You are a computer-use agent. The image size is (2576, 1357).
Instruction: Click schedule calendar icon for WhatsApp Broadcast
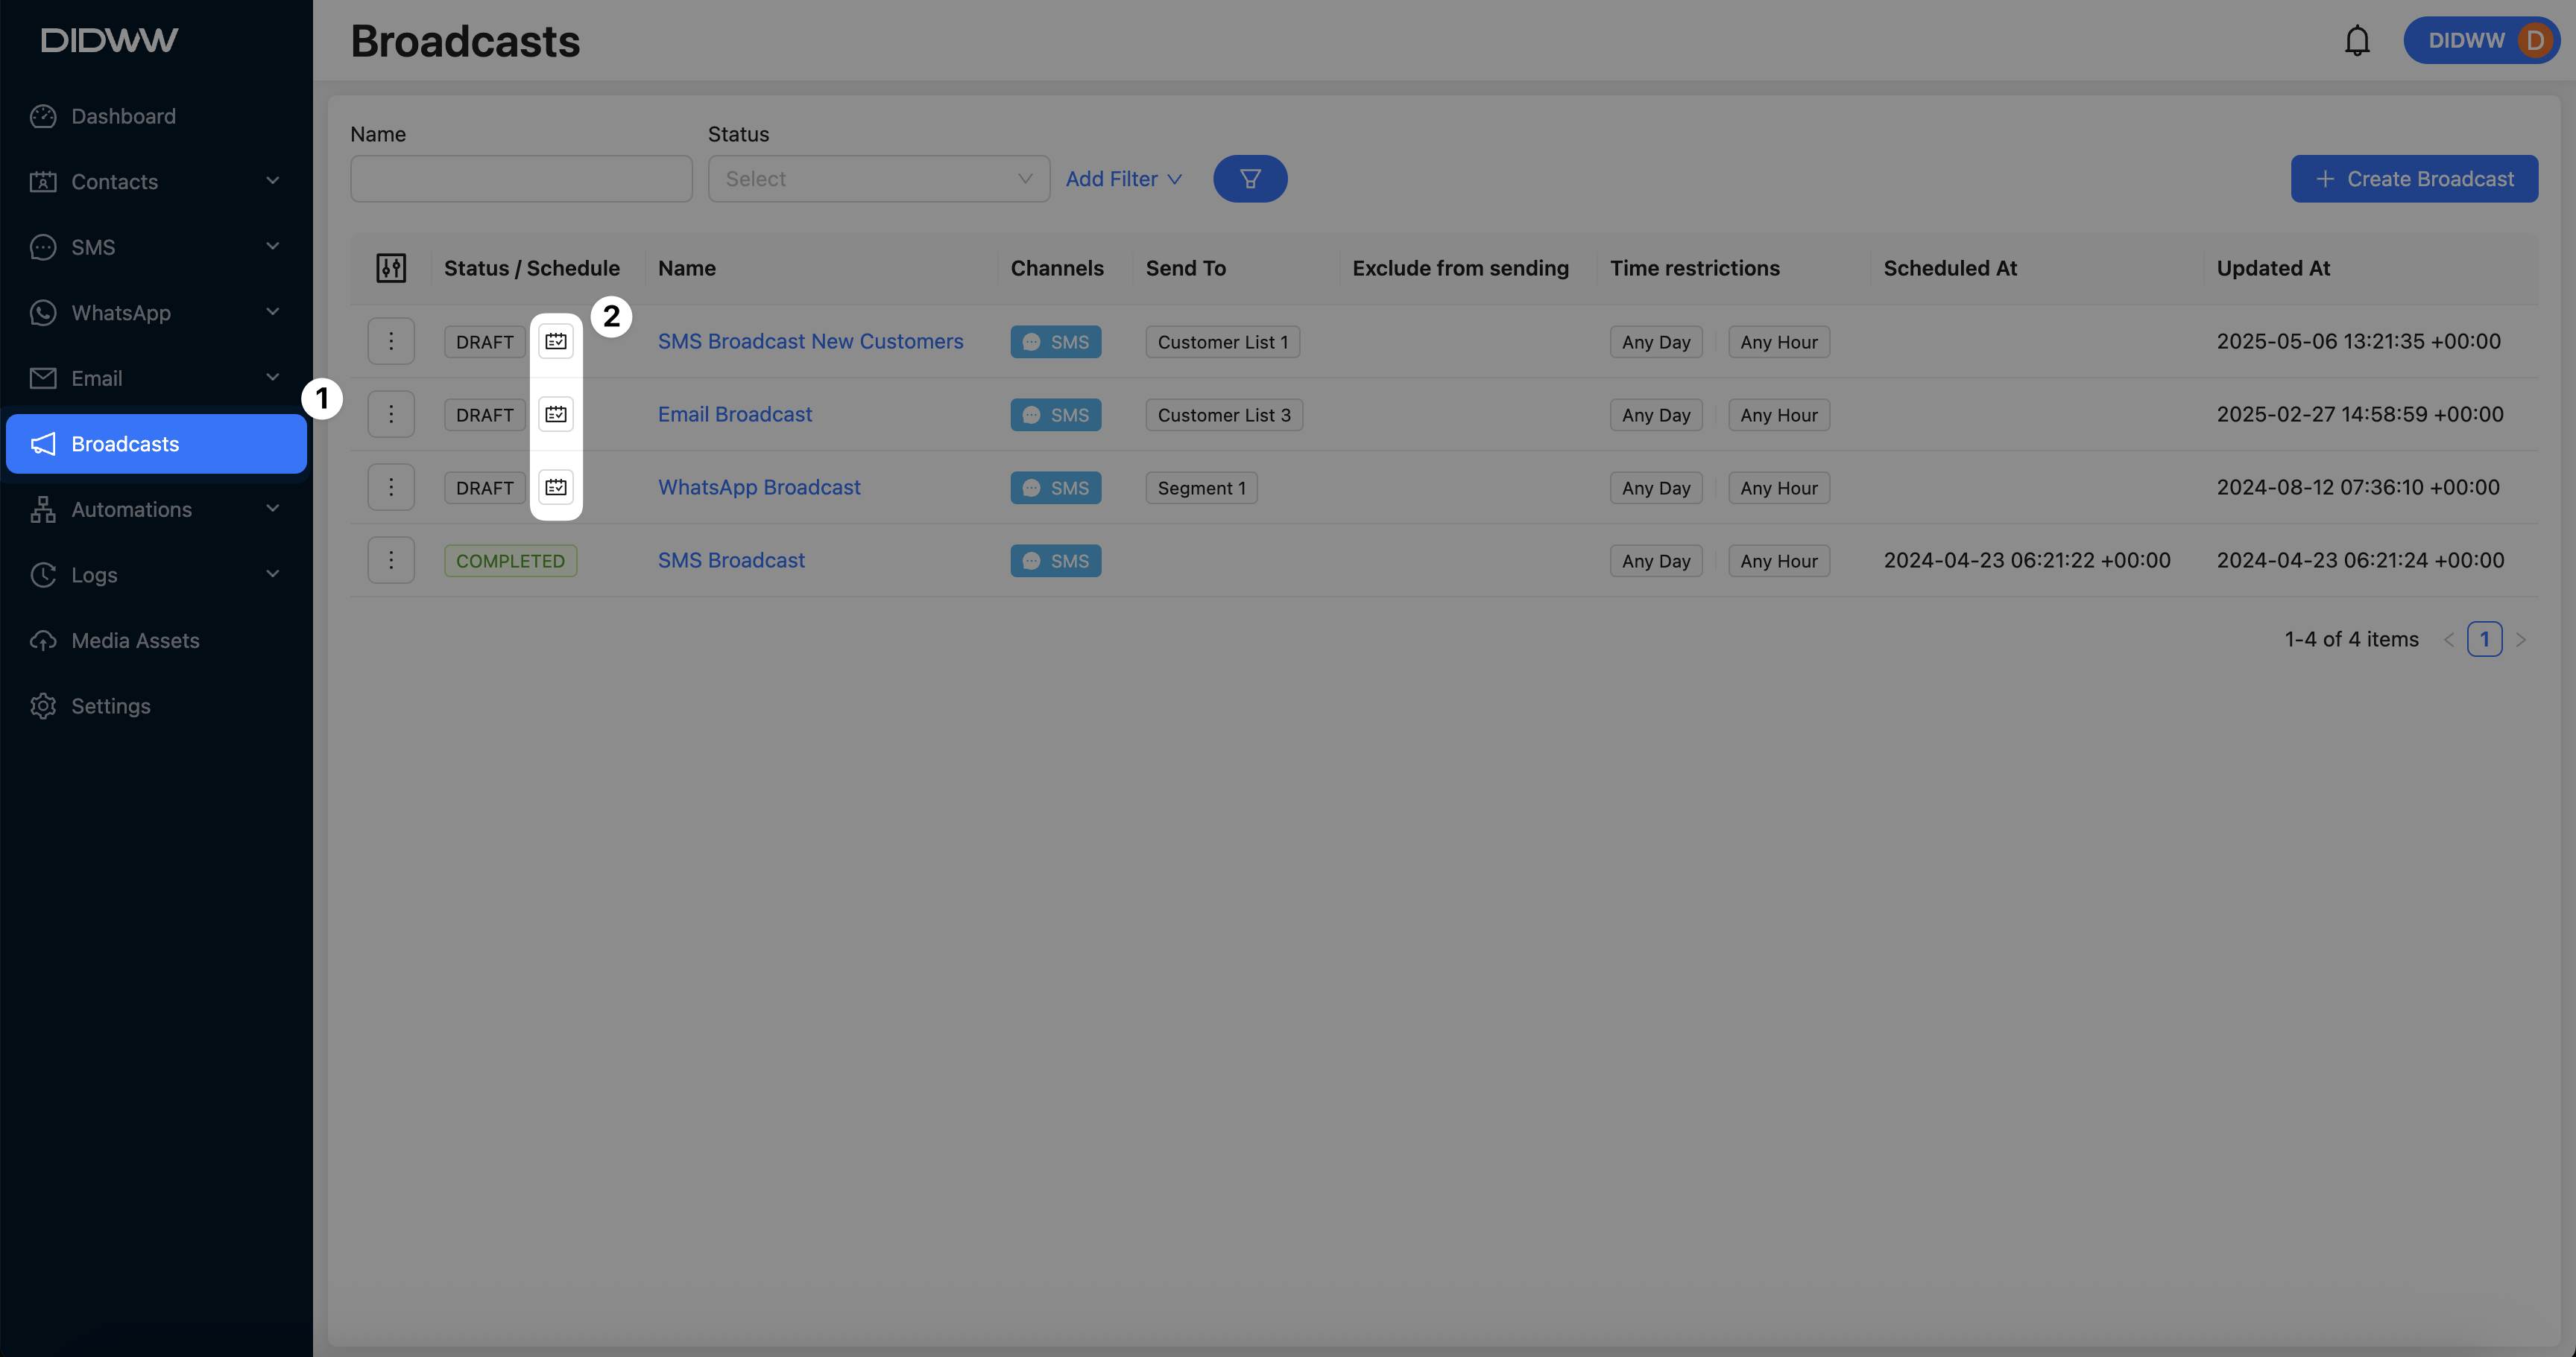(556, 488)
